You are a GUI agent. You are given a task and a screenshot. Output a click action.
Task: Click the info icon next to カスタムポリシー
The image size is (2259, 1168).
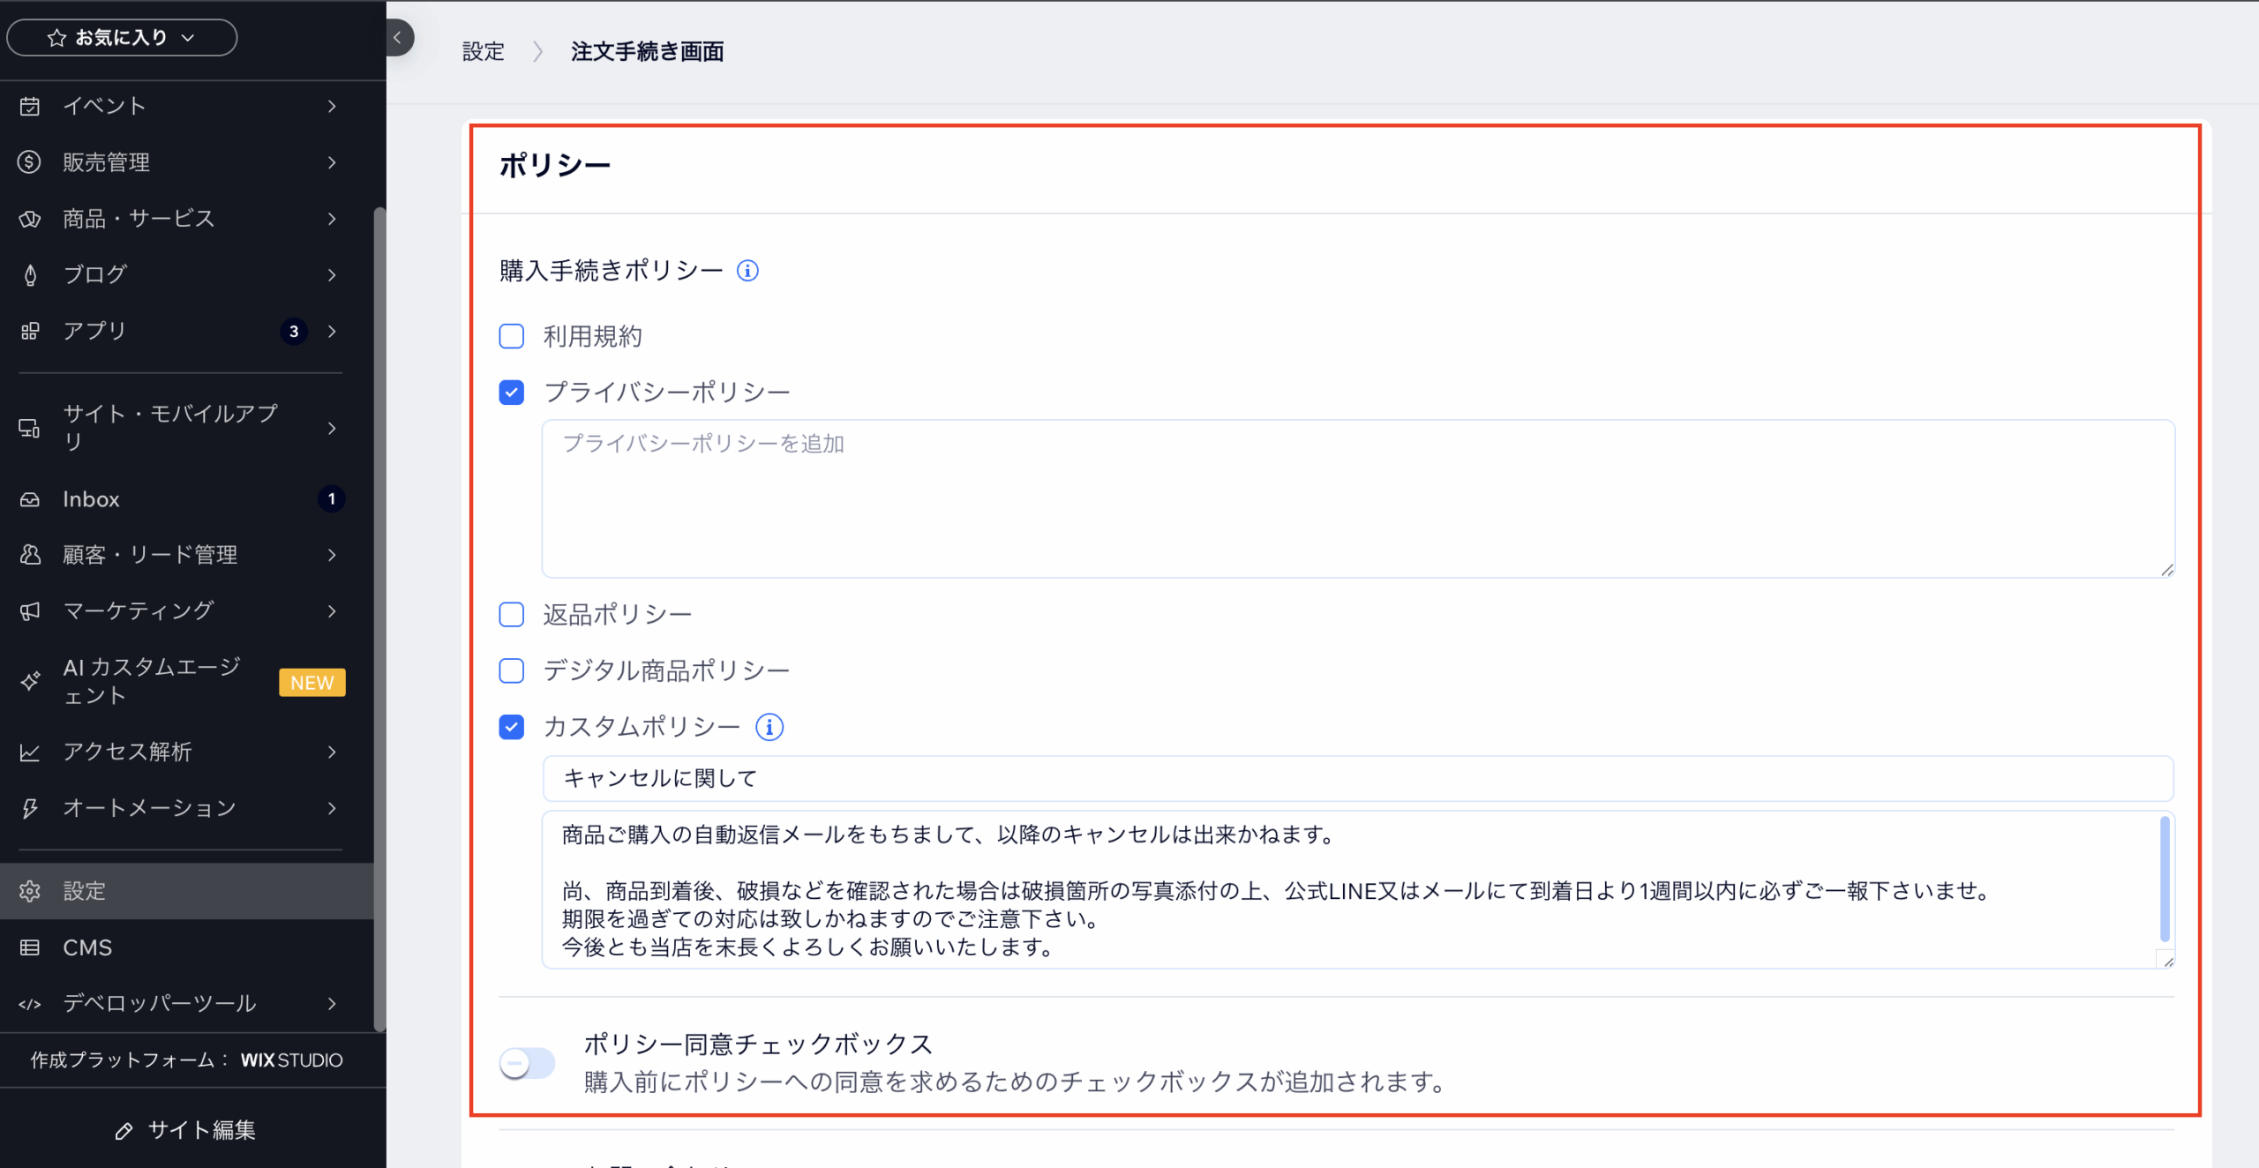tap(769, 727)
